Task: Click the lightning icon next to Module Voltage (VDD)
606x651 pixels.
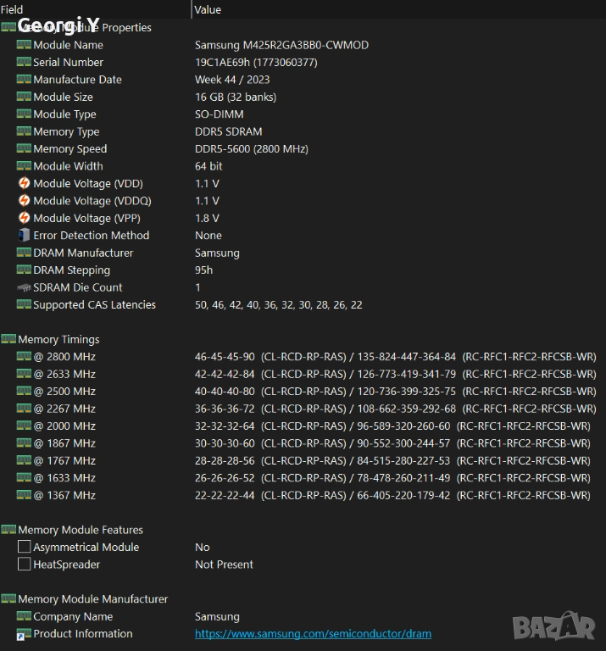Action: point(24,184)
